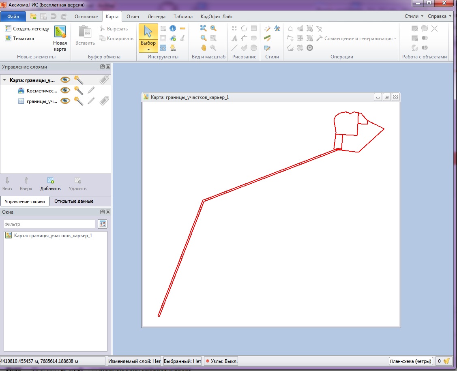Click the План-схема (метры) status button
Screen dimensions: 457x371
[x=410, y=361]
